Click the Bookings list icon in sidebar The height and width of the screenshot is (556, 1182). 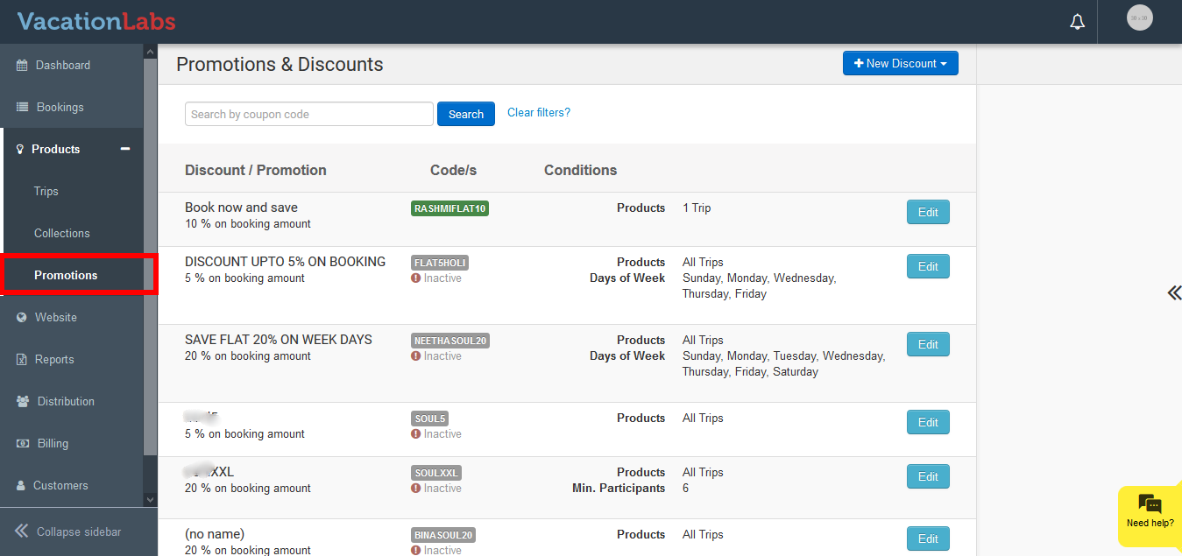22,108
